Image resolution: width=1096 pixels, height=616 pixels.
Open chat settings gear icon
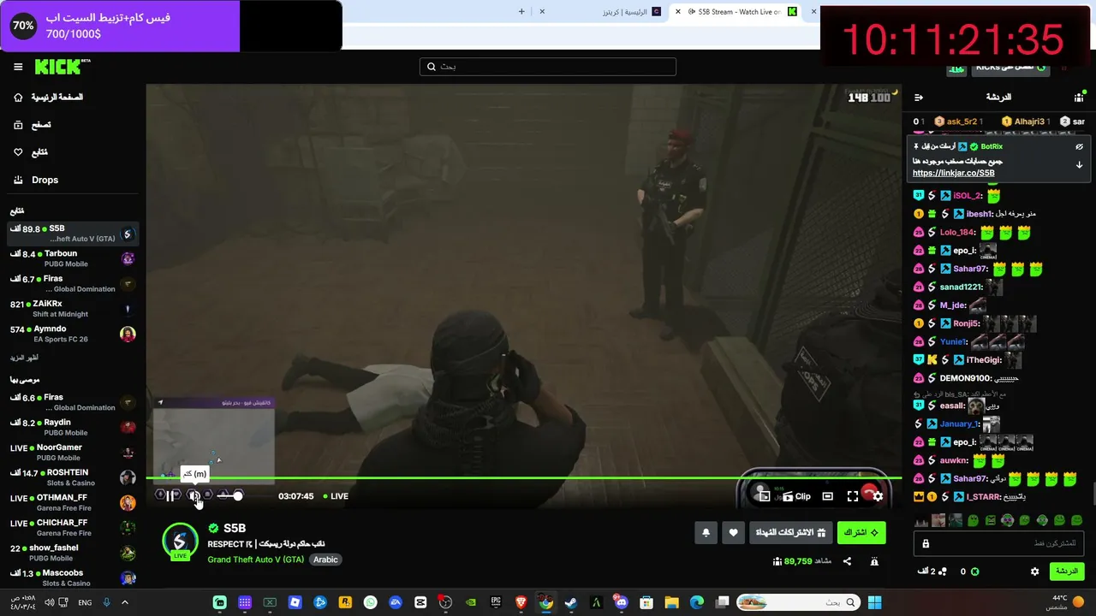tap(1034, 572)
